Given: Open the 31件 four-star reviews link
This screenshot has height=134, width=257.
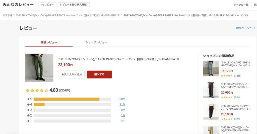Looking at the screenshot, I should (x=122, y=105).
